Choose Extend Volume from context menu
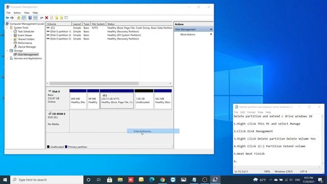The image size is (327, 184). 153,131
